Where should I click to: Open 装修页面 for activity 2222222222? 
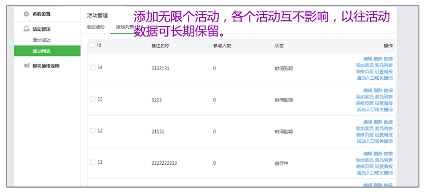365,167
